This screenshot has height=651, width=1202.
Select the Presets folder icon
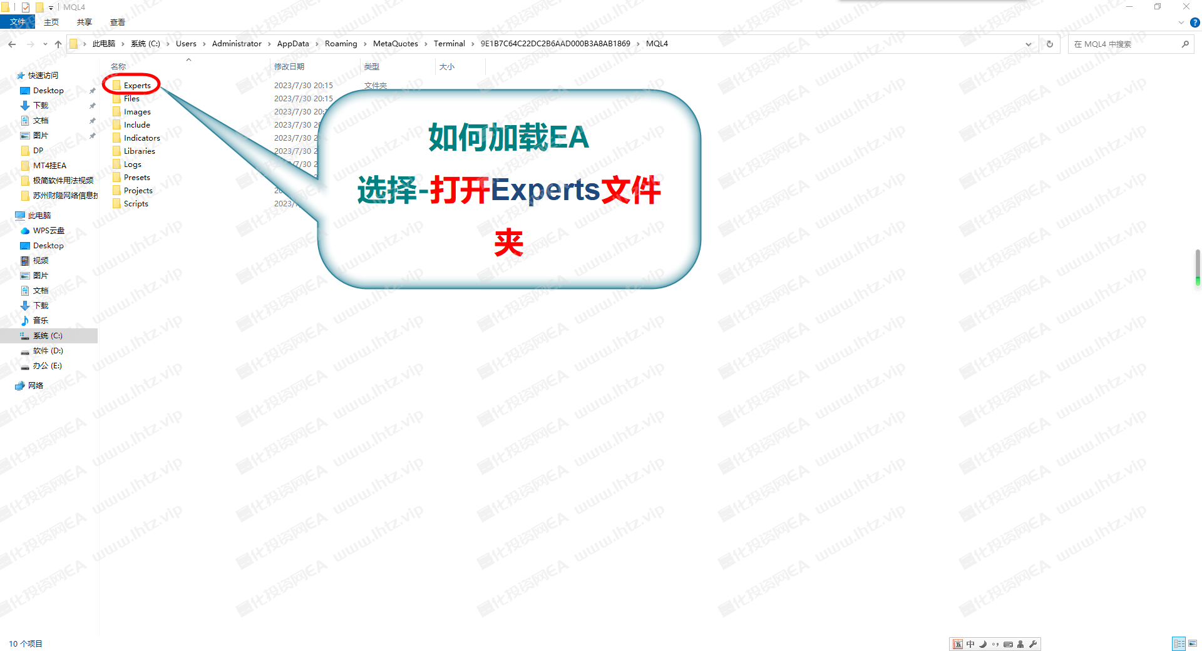click(116, 178)
